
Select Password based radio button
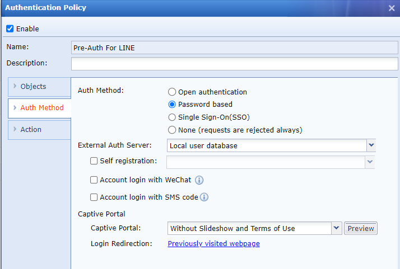coord(172,105)
